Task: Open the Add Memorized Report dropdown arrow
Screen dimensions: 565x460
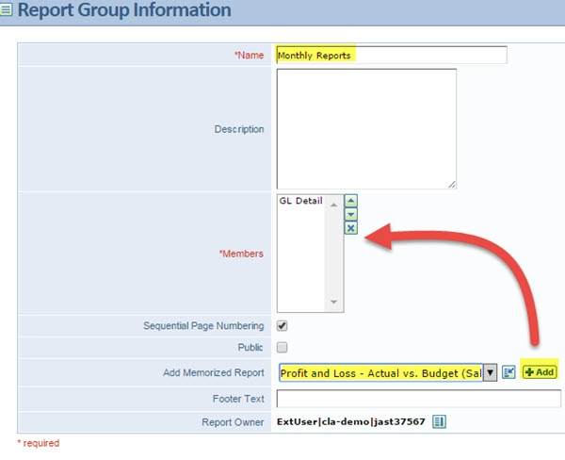Action: [490, 372]
